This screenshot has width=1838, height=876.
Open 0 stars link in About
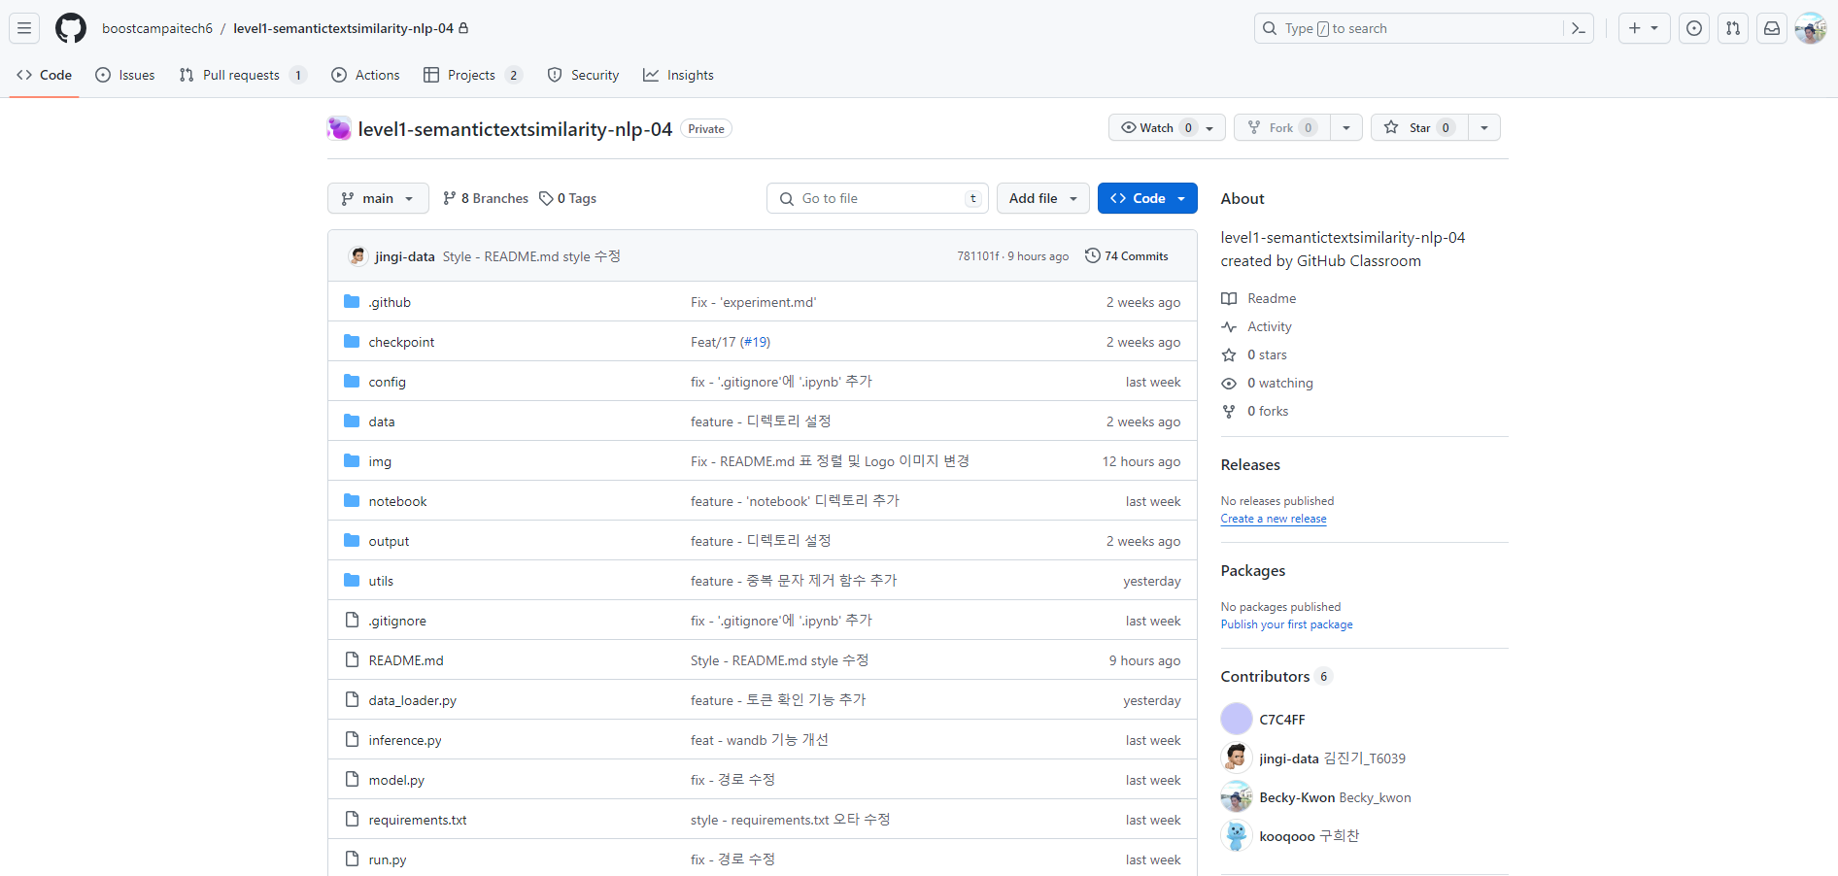(x=1254, y=354)
